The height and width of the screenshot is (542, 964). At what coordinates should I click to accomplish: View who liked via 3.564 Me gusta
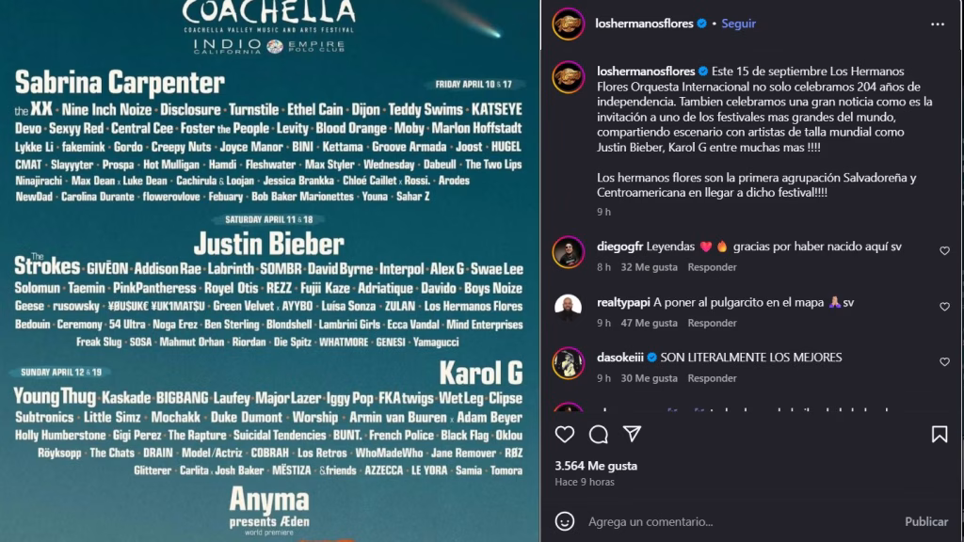coord(596,466)
